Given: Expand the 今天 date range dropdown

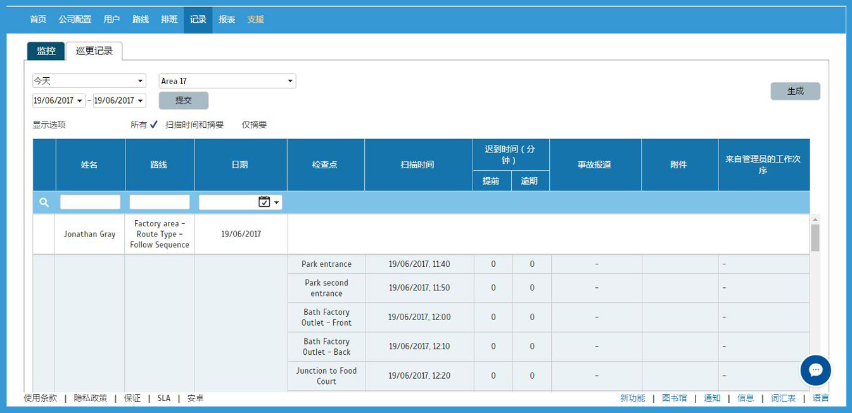Looking at the screenshot, I should (89, 81).
